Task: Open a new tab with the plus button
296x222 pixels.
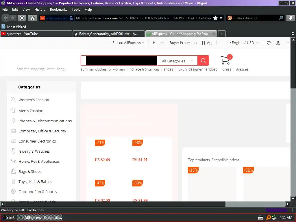Action: (x=222, y=34)
